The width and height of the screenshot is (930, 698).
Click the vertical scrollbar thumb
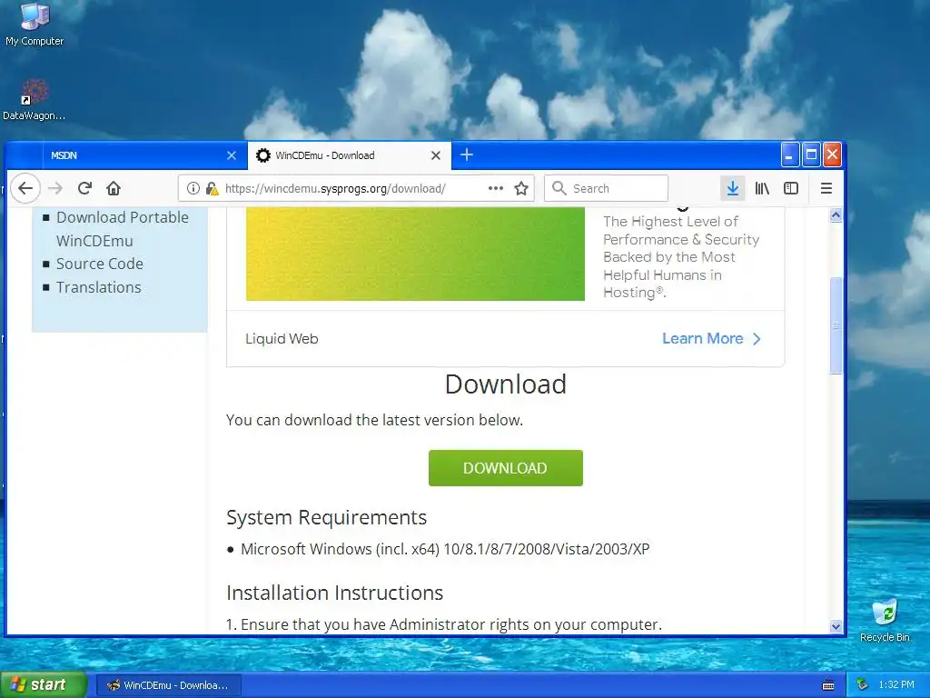click(836, 325)
